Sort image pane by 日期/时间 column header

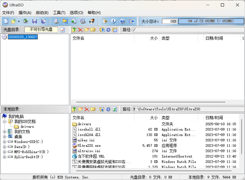pyautogui.click(x=221, y=38)
